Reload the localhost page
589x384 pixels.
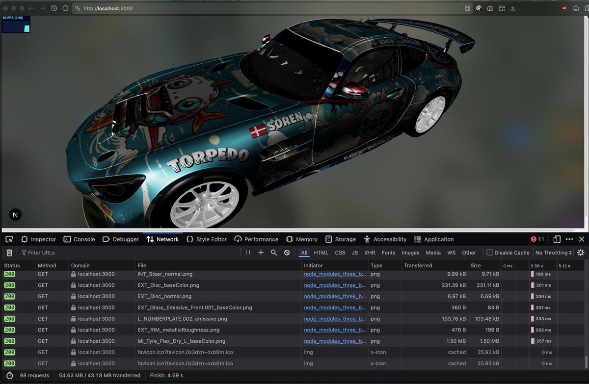65,8
